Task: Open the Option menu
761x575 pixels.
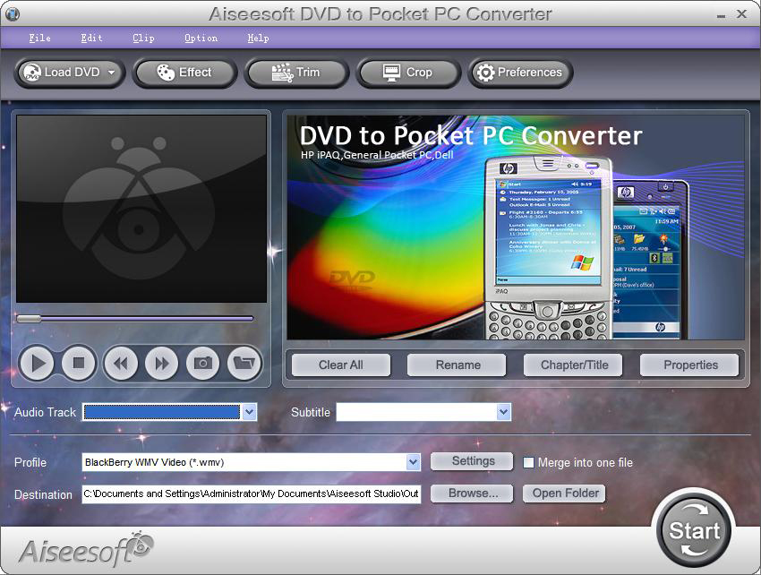Action: [201, 38]
